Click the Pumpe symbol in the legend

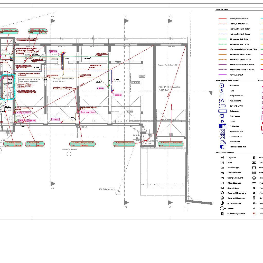point(222,209)
